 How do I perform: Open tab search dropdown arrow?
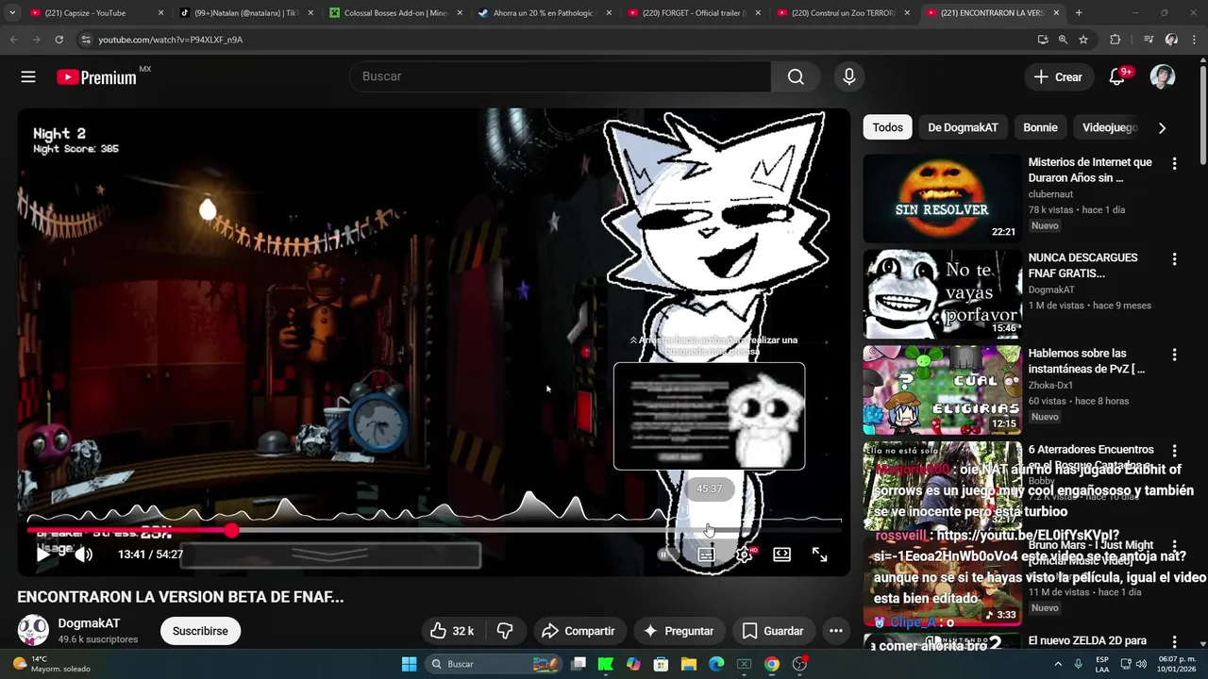pos(12,13)
